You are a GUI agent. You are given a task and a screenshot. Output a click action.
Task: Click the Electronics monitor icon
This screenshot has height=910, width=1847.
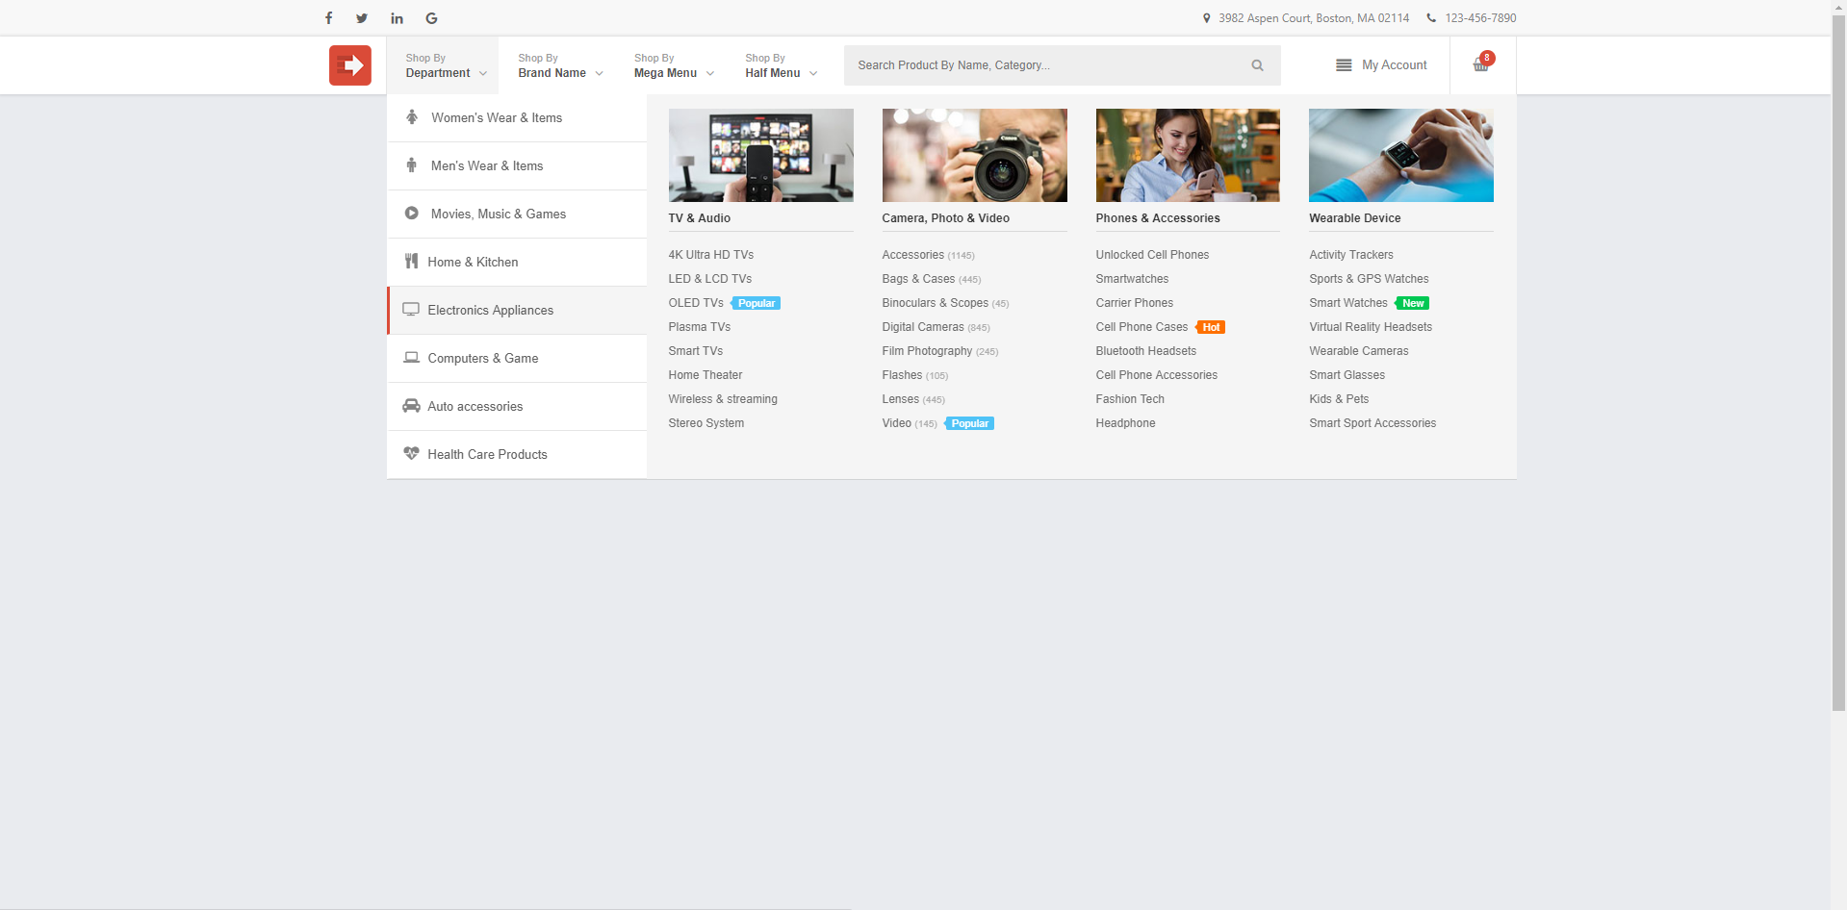pos(411,310)
